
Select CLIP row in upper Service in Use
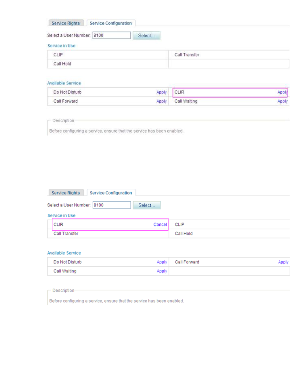point(108,55)
